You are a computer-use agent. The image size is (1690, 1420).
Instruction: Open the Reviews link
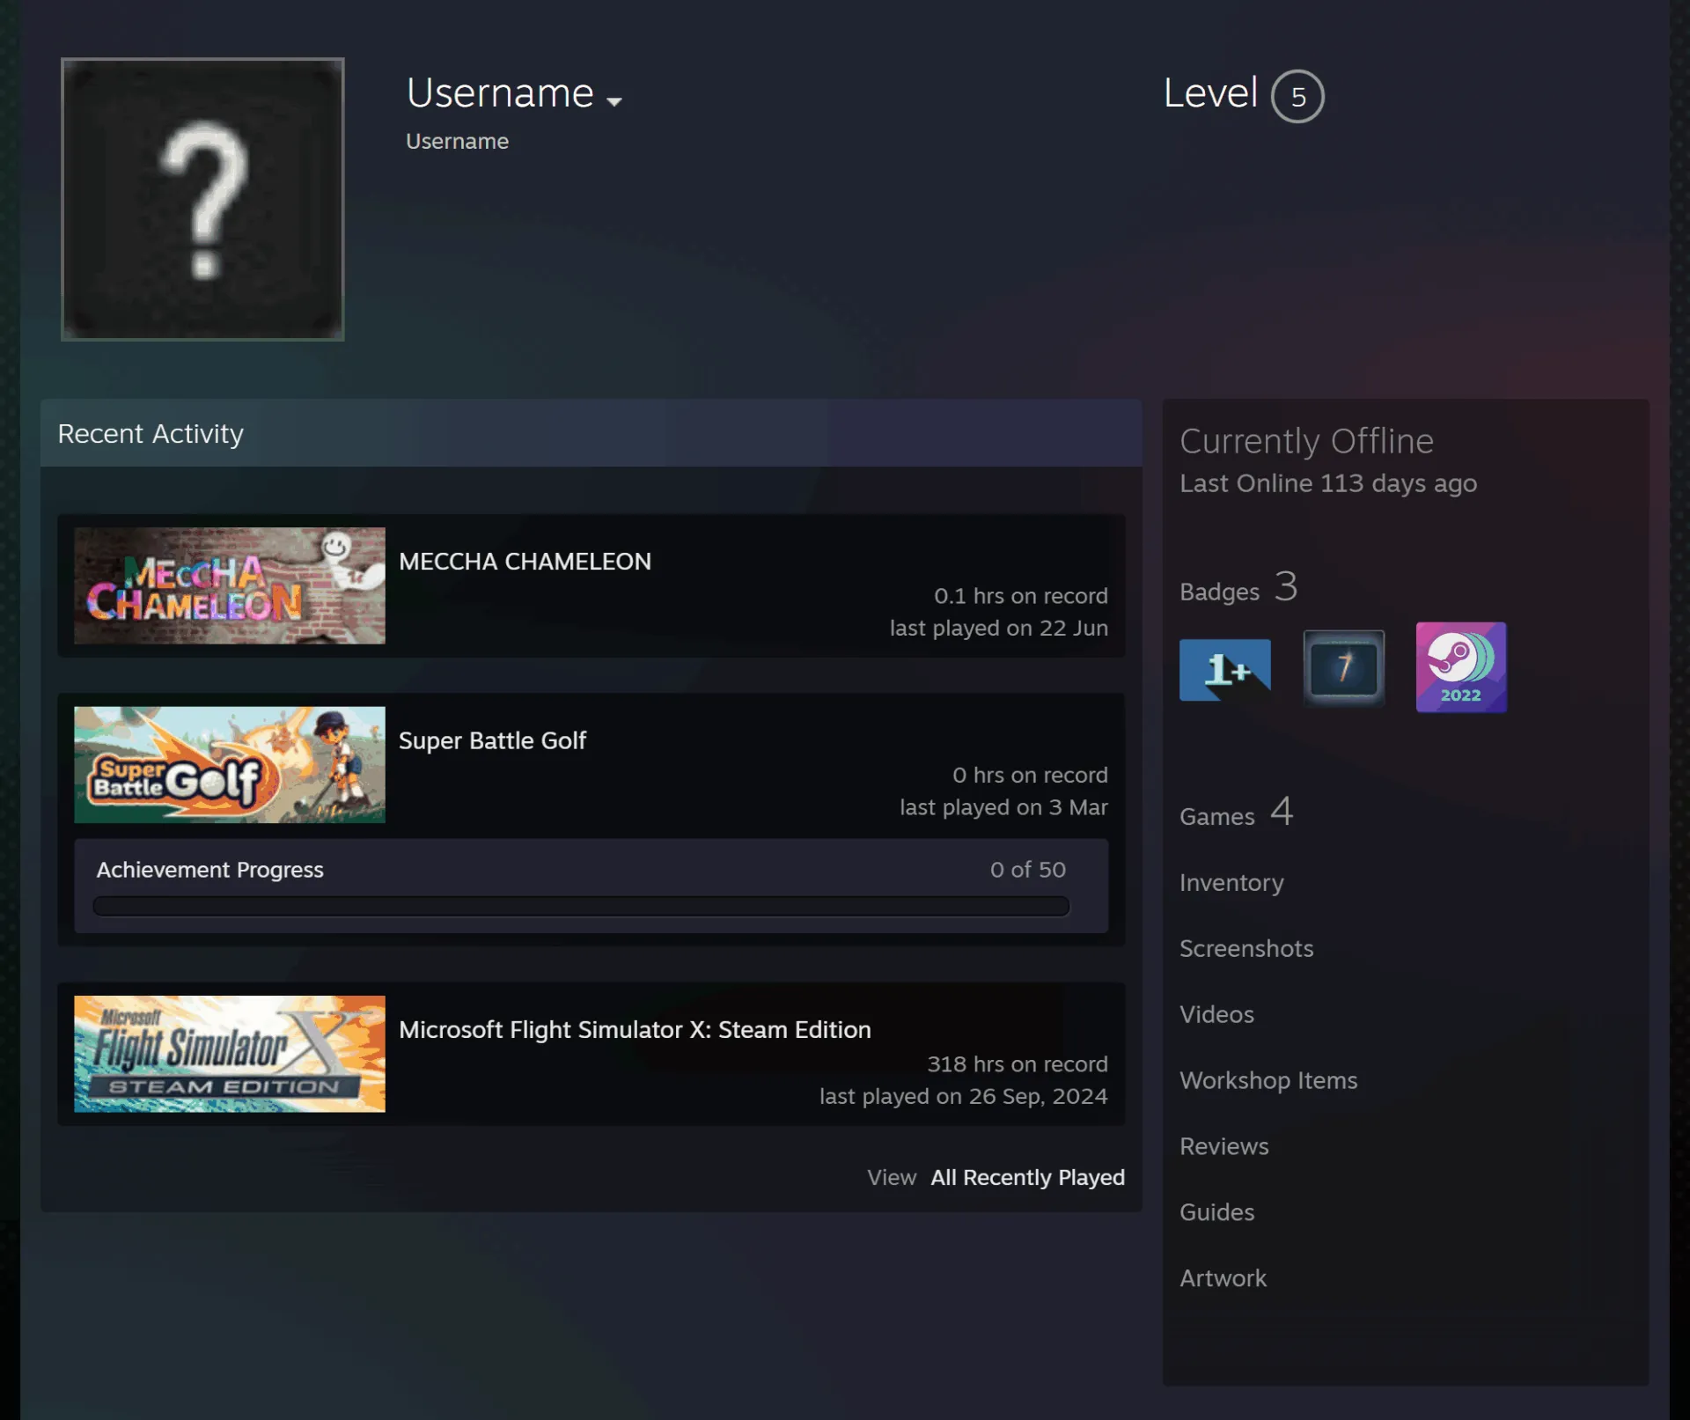[x=1223, y=1147]
